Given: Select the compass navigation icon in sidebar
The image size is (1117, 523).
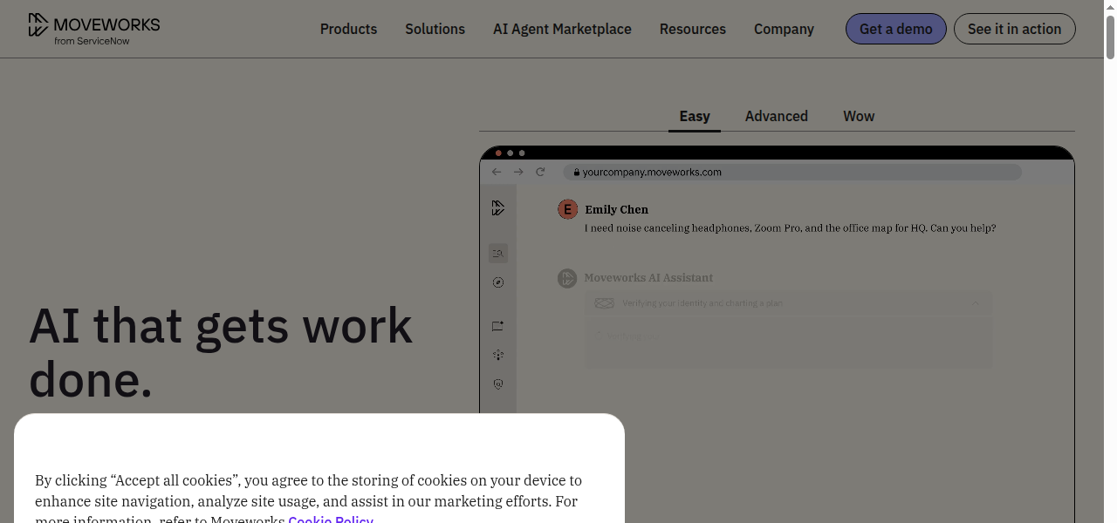Looking at the screenshot, I should coord(497,282).
